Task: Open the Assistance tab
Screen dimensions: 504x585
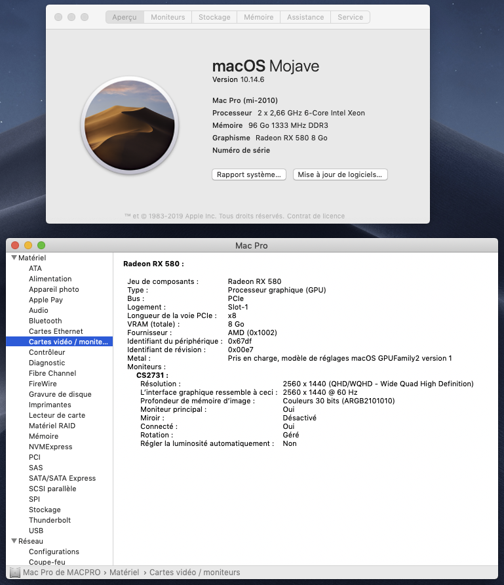Action: [x=305, y=17]
